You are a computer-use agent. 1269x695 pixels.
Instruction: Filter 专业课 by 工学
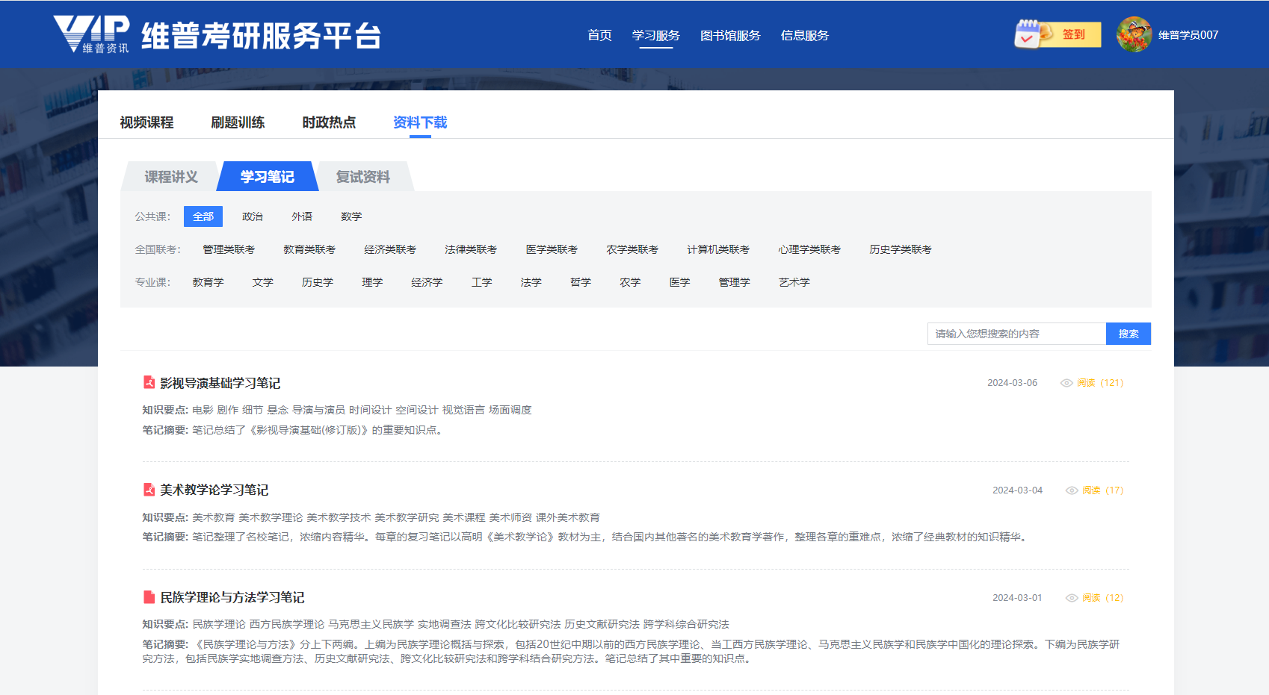pos(482,282)
